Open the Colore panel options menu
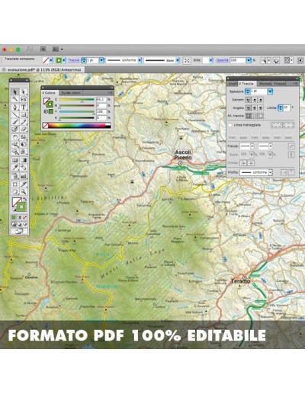The width and height of the screenshot is (305, 394). point(111,93)
